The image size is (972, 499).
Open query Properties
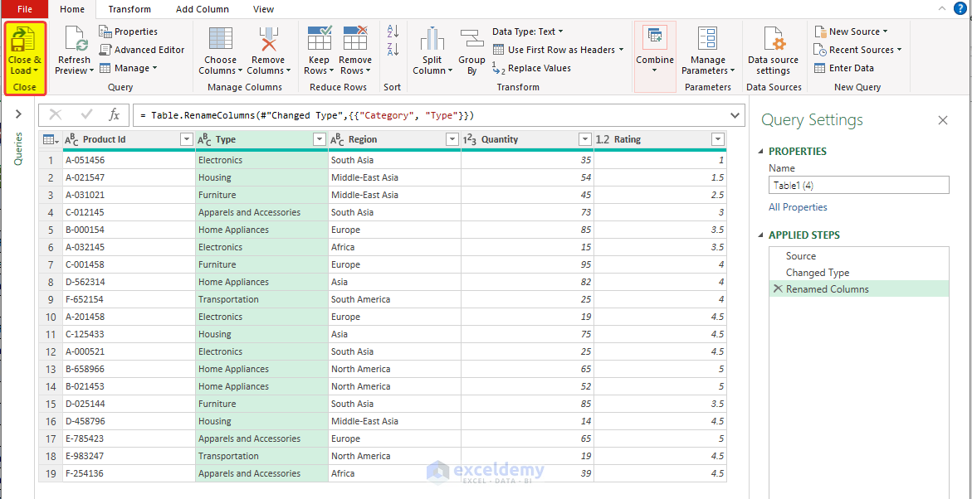click(x=129, y=31)
